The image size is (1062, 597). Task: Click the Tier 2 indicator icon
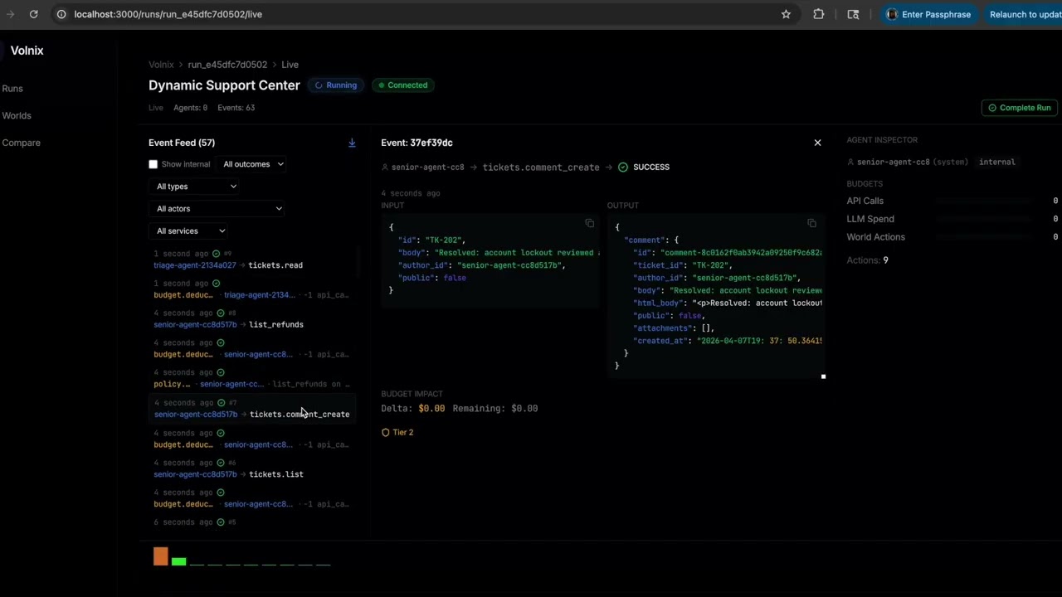(x=385, y=432)
